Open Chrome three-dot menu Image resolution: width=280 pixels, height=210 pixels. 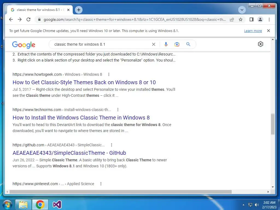269,19
